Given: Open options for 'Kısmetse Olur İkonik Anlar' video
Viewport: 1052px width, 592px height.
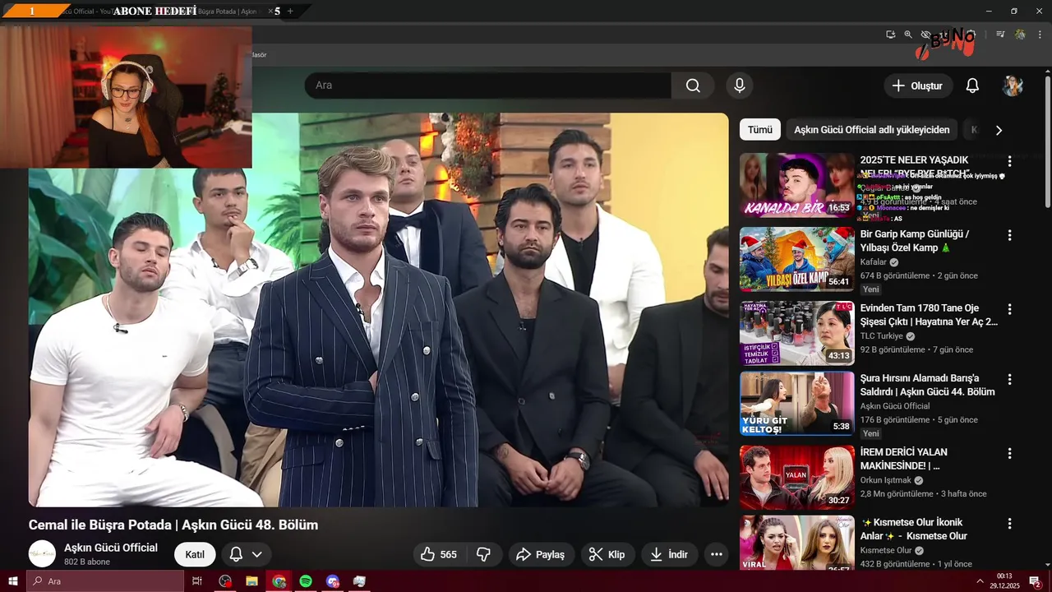Looking at the screenshot, I should (1010, 523).
